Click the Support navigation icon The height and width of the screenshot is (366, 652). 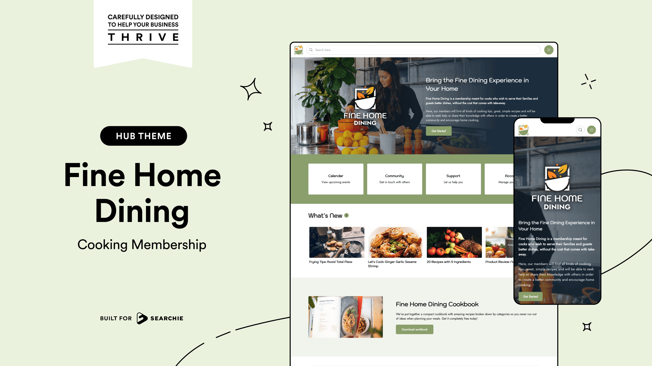[x=453, y=178]
